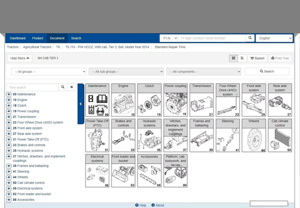Switch to the tree list view icon
300x208 pixels.
point(242,58)
